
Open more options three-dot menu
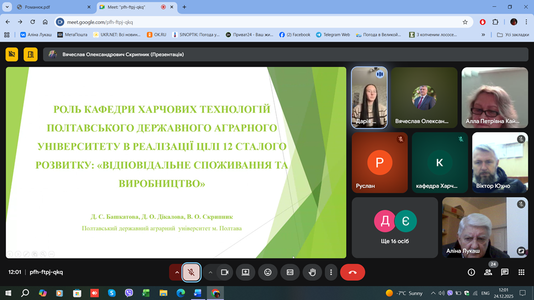tap(331, 272)
